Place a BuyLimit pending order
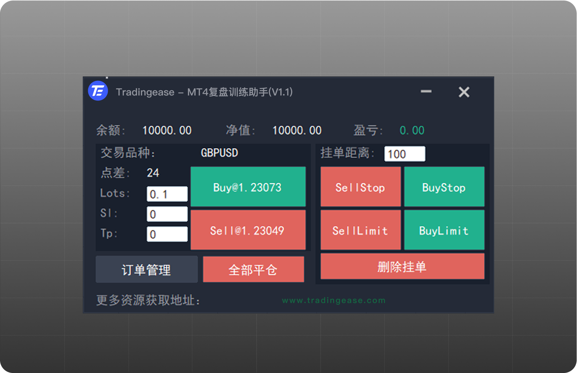 [x=444, y=230]
